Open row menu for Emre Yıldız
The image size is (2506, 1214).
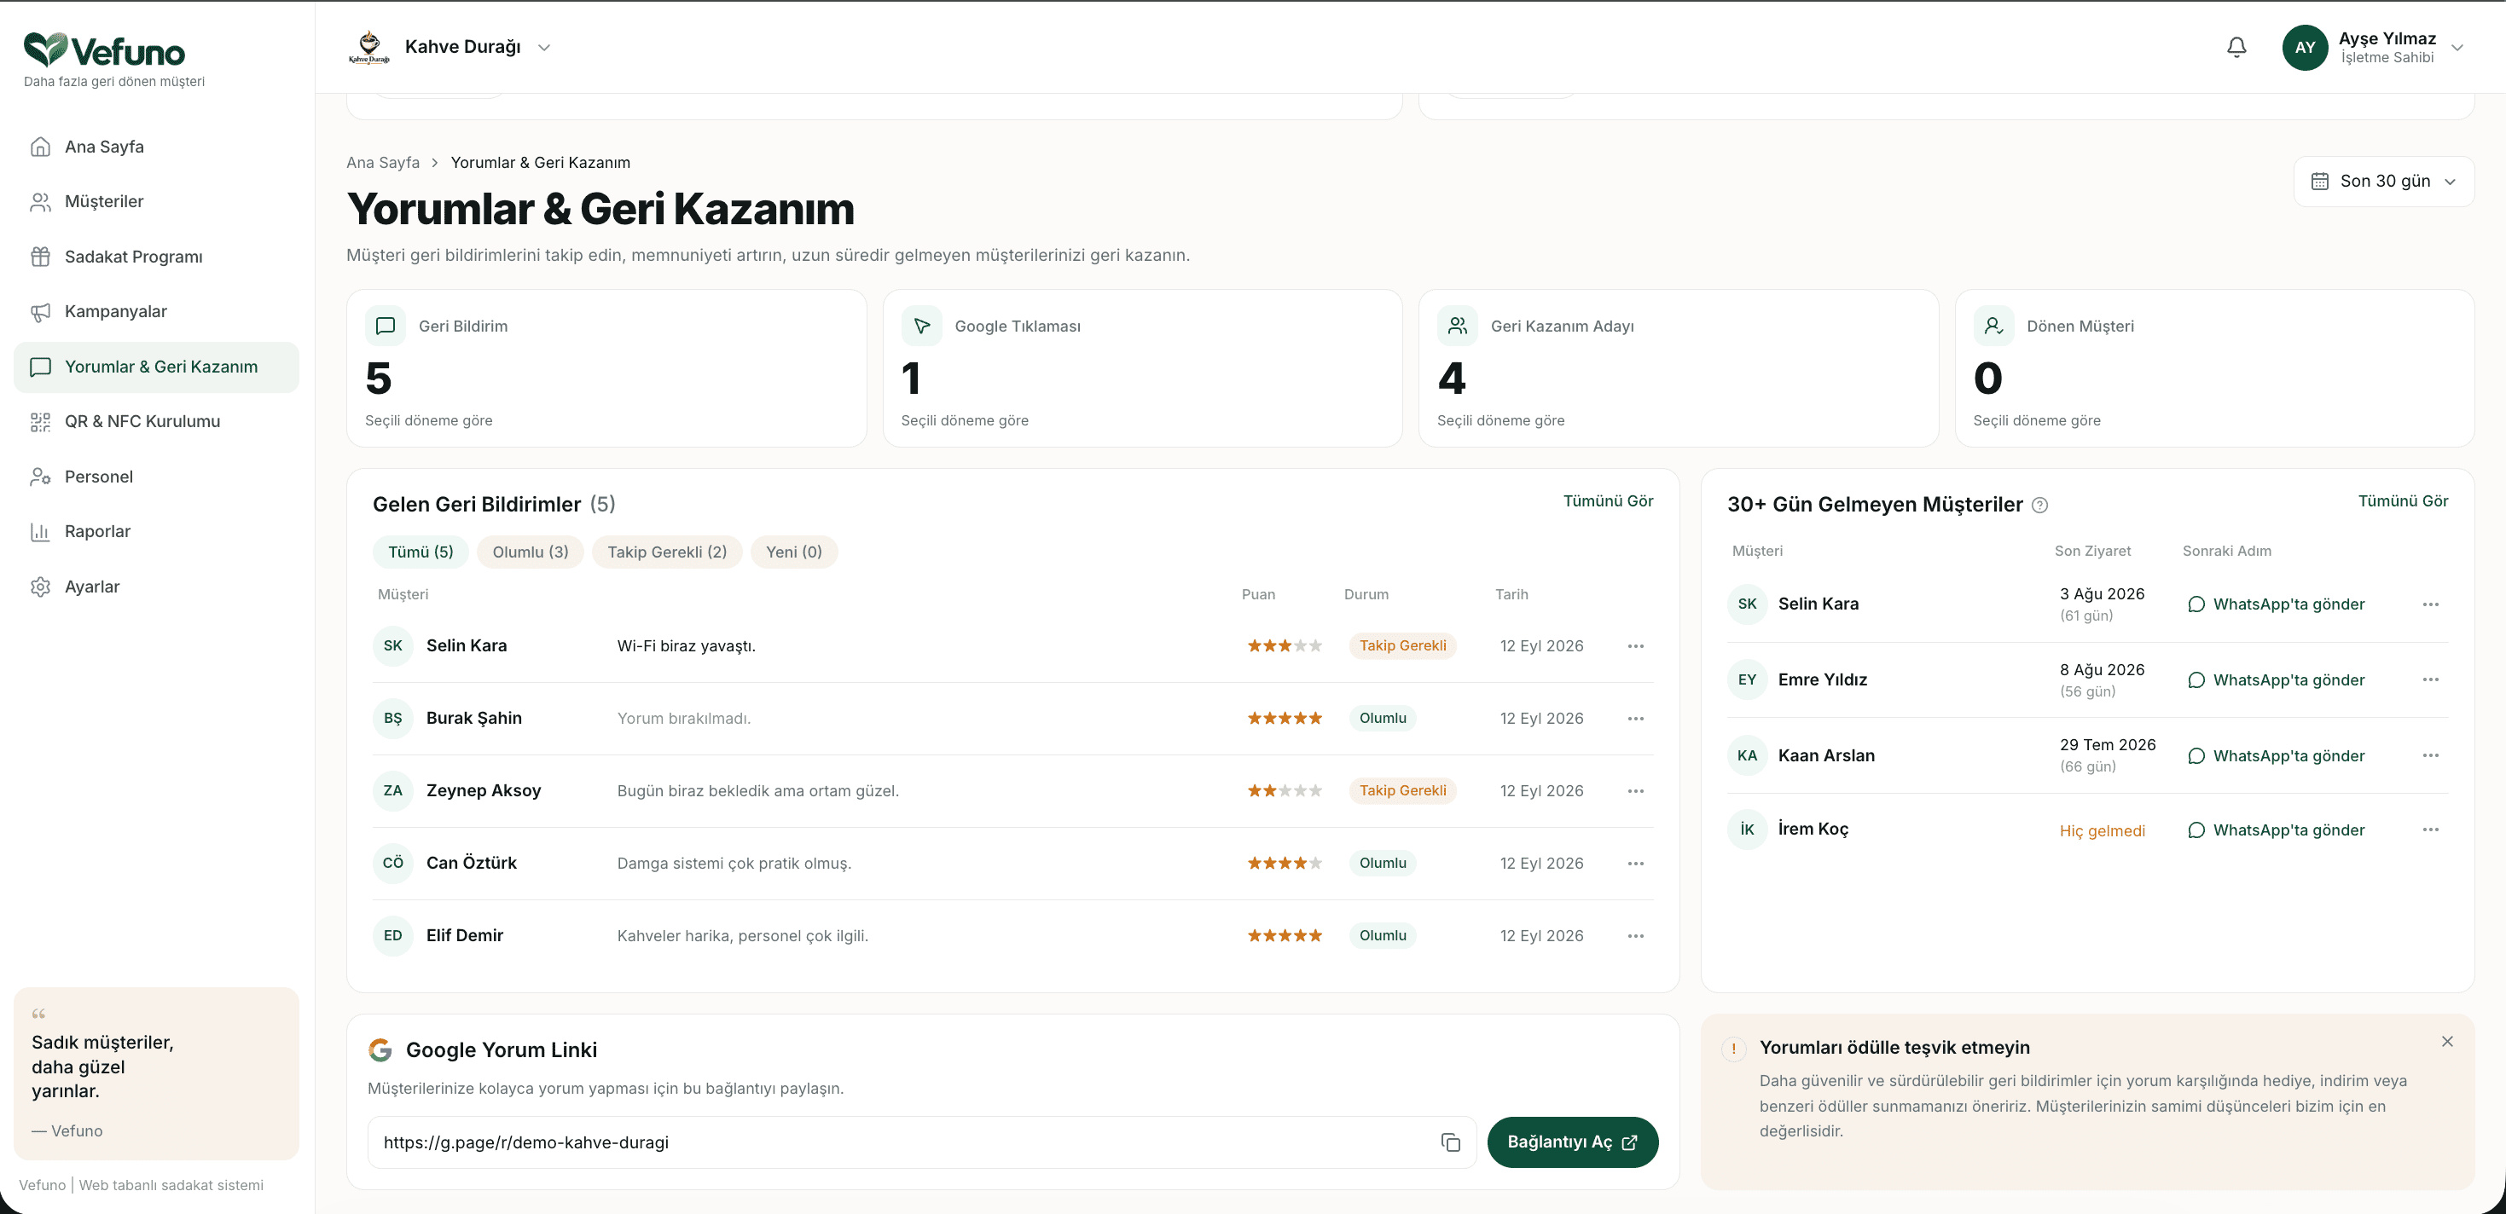tap(2430, 679)
